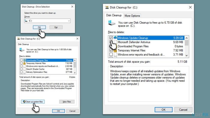Viewport: 210px width, 118px height.
Task: Click lock icon beside Temporary Internet Files, large window
Action: tap(115, 50)
